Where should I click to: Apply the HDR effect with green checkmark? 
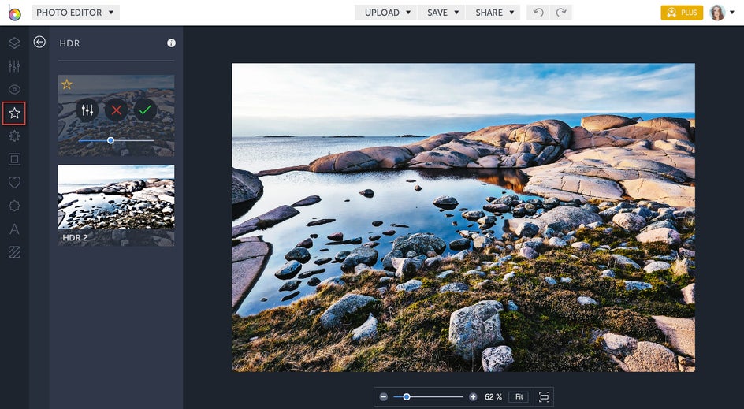coord(144,110)
